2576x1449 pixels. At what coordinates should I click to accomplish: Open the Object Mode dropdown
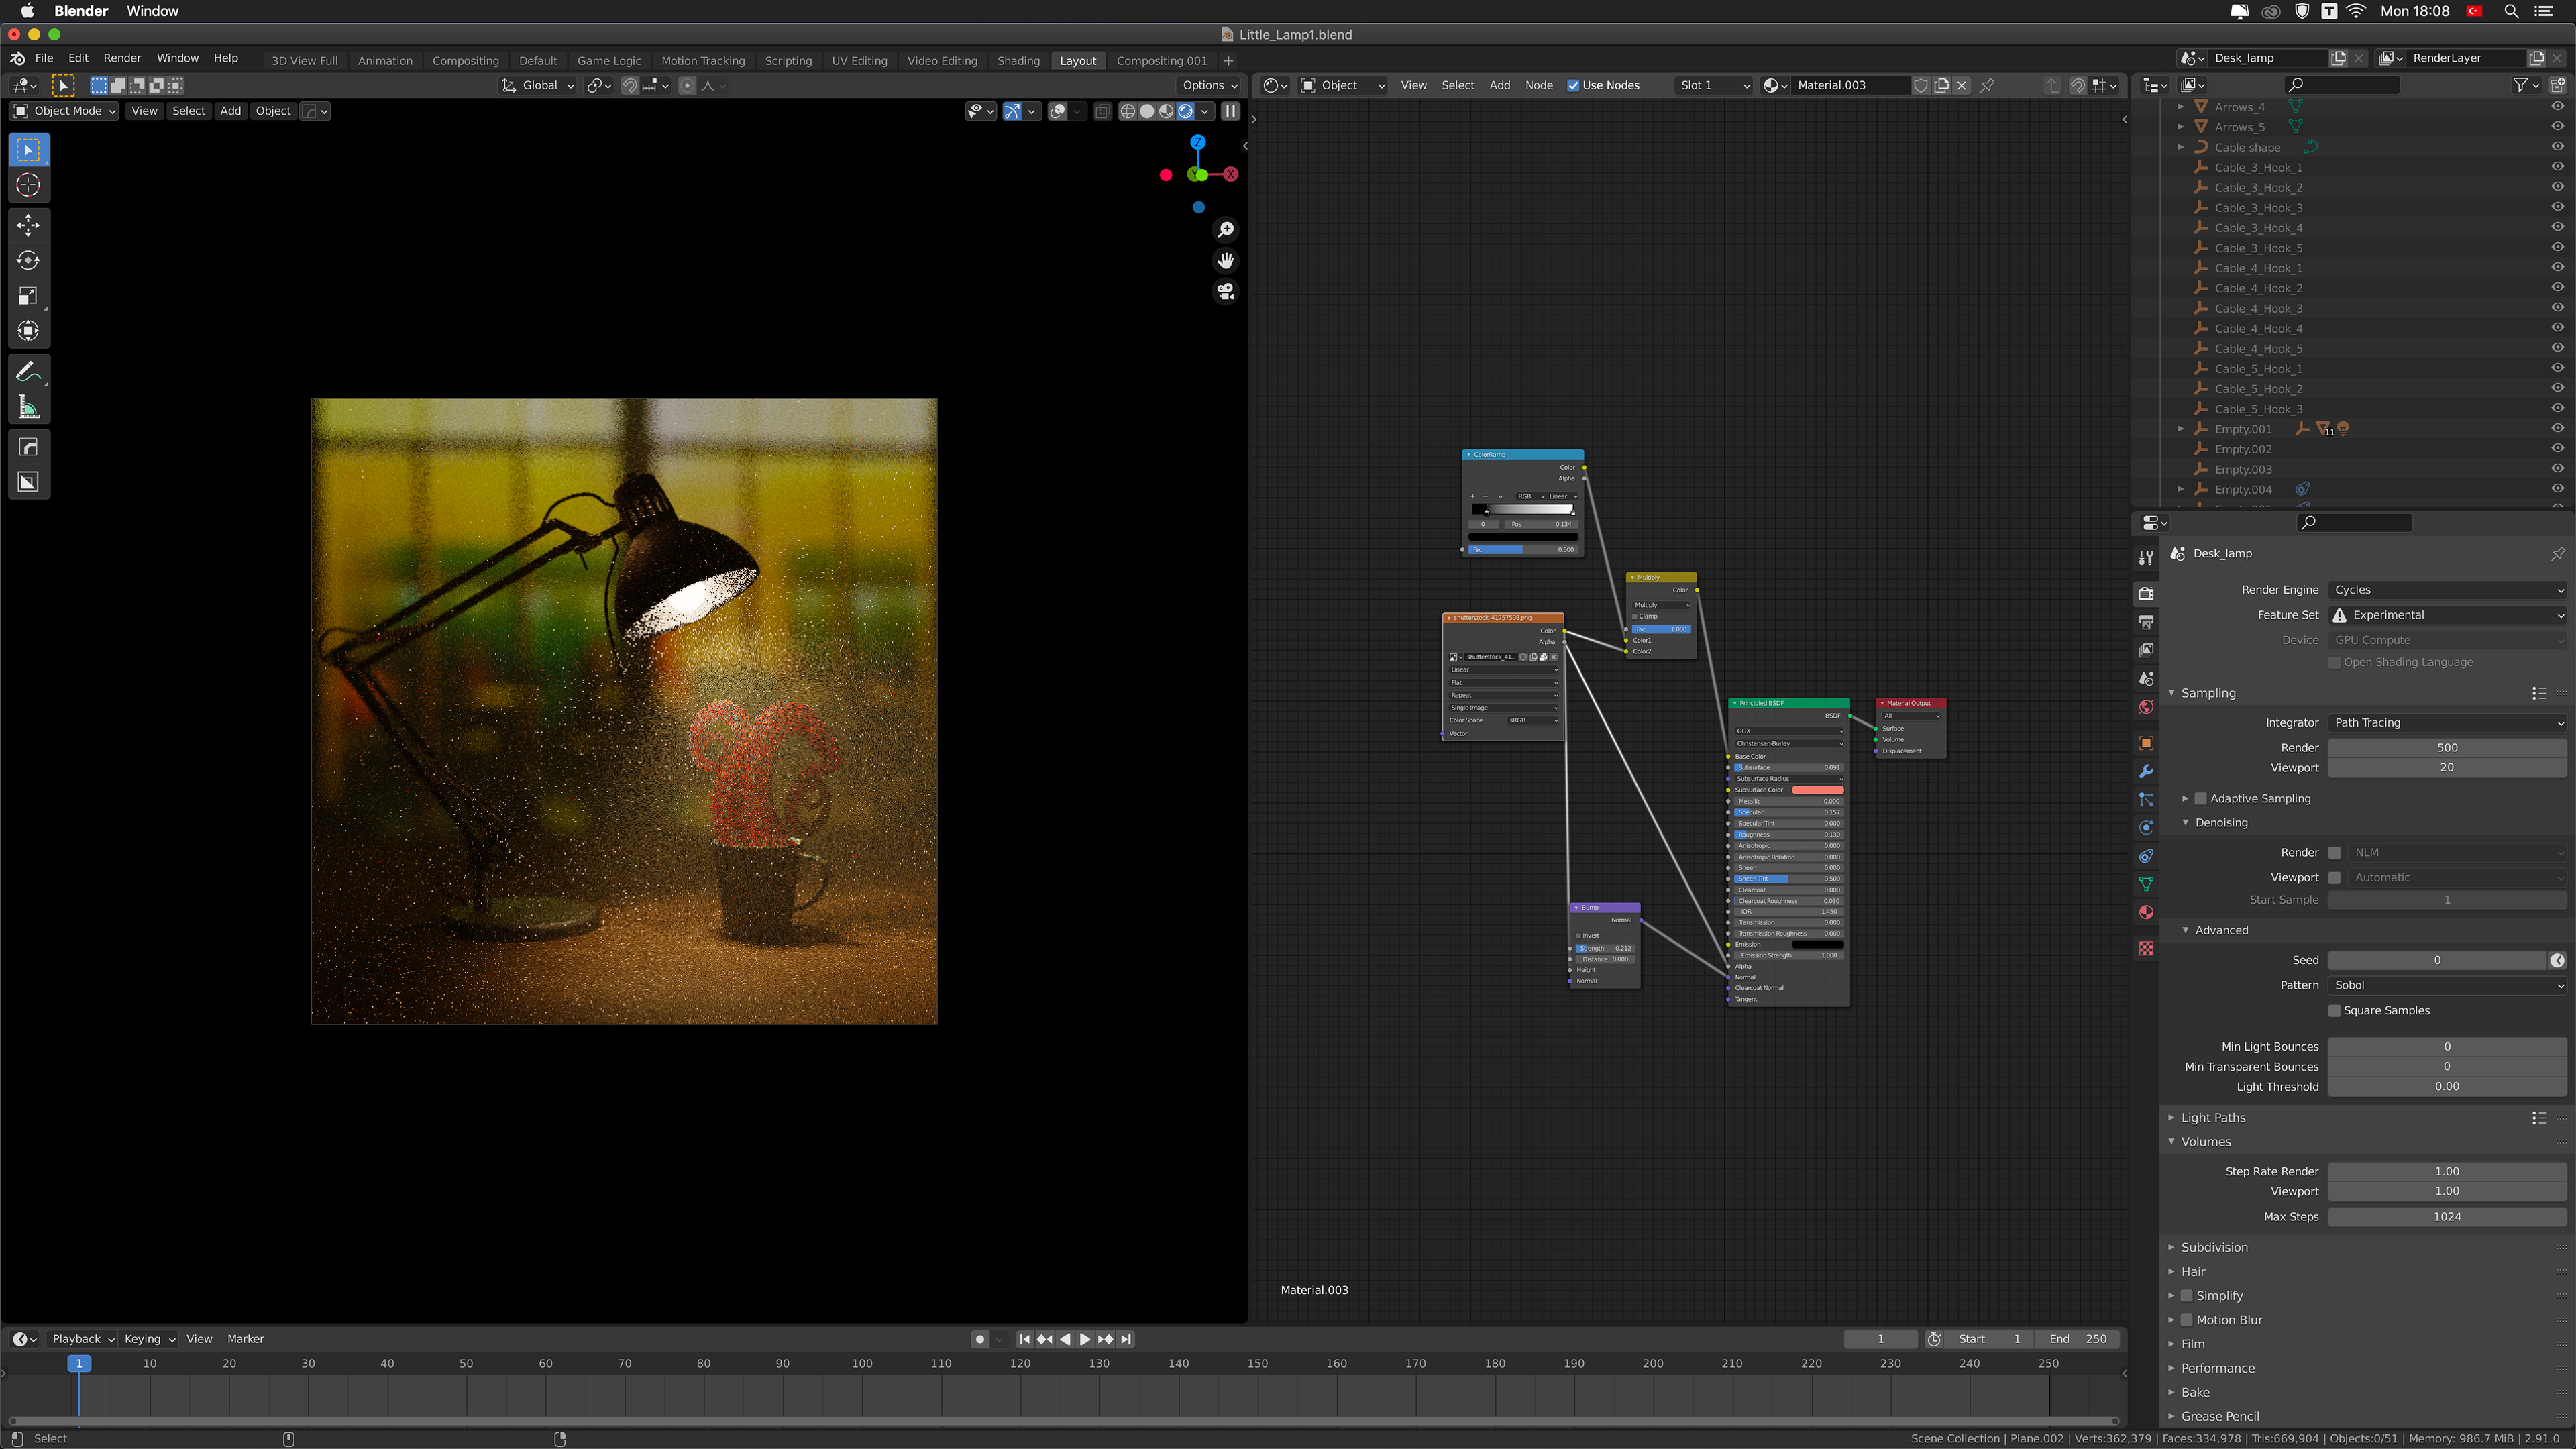click(x=65, y=111)
